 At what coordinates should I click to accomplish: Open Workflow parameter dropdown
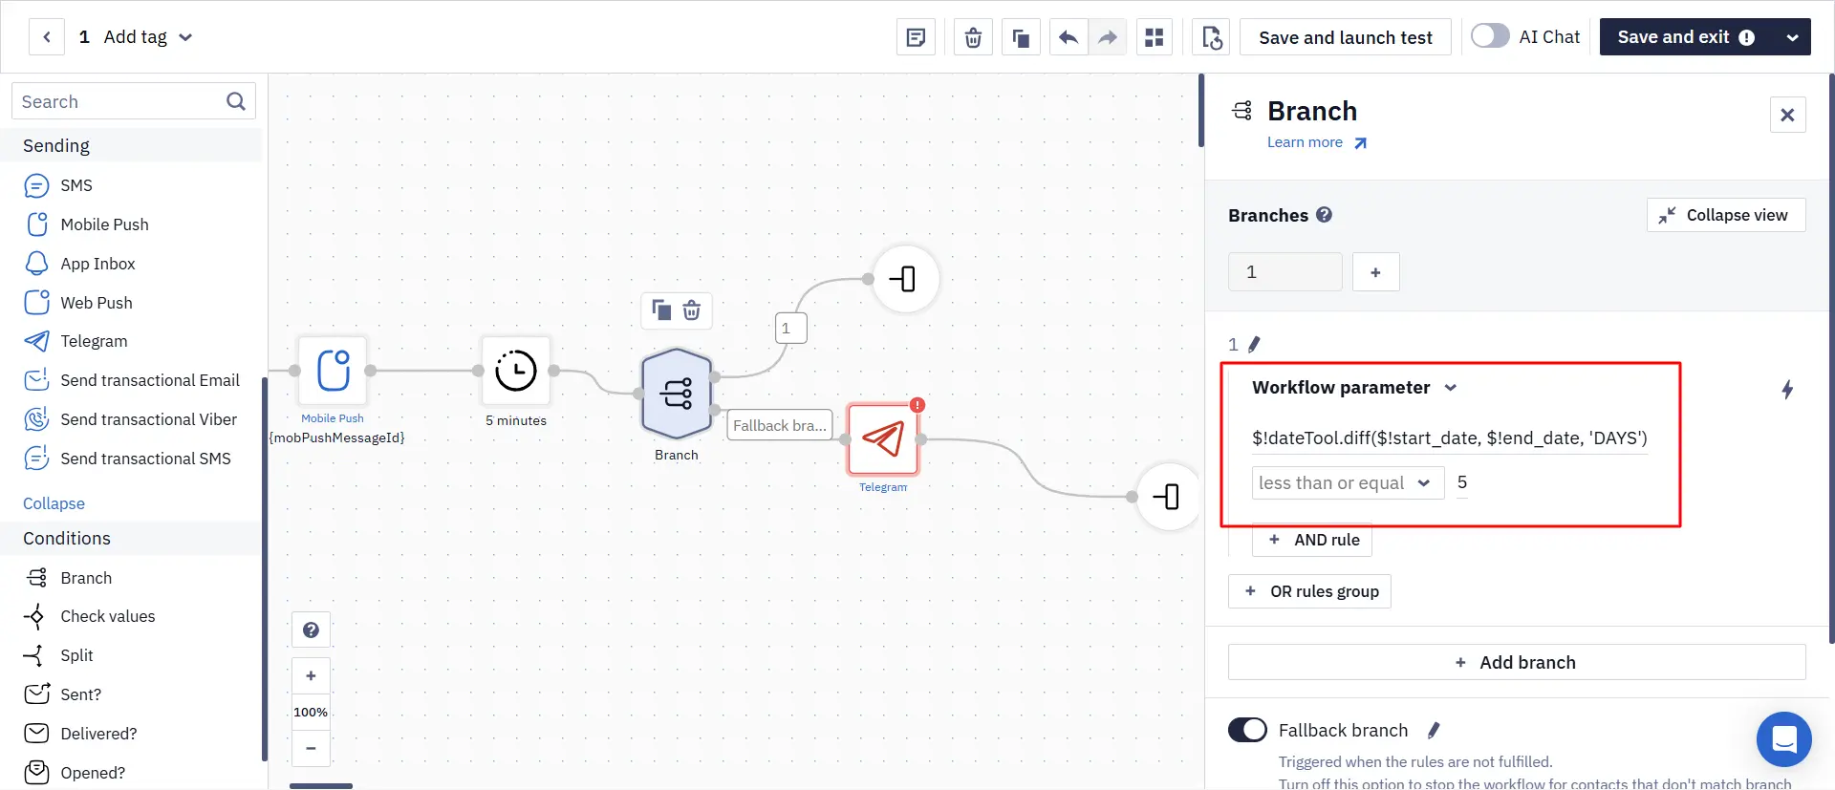click(x=1354, y=387)
